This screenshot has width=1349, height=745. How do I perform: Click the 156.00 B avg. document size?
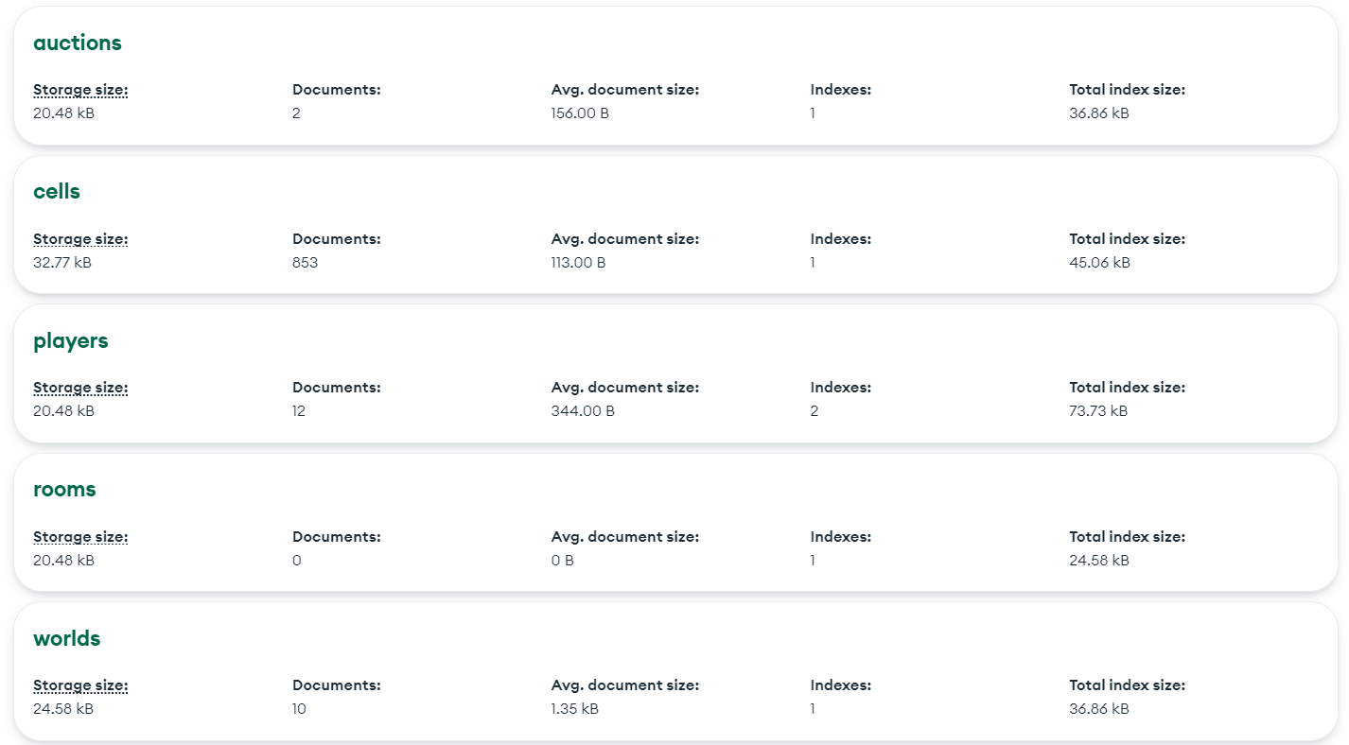[580, 113]
